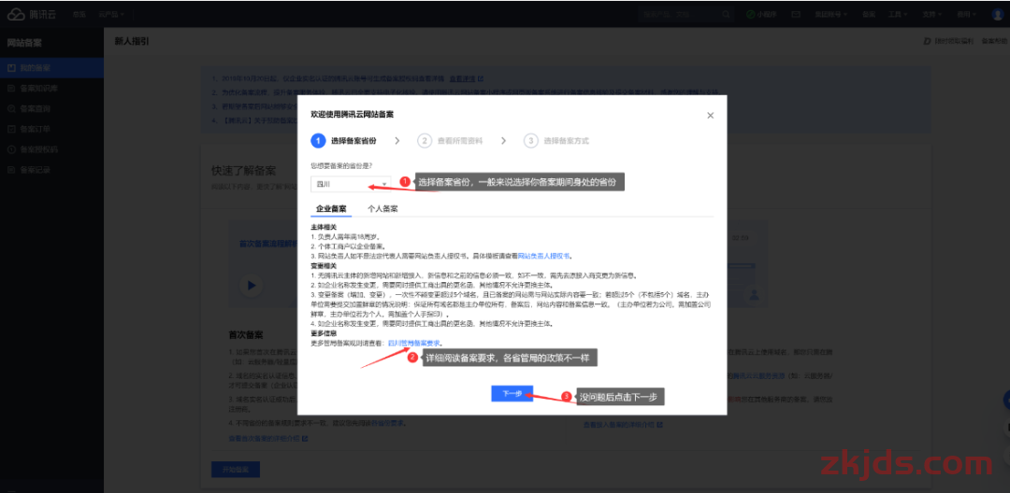Click the 备案帮助 link at top right
This screenshot has width=1010, height=493.
tap(992, 41)
